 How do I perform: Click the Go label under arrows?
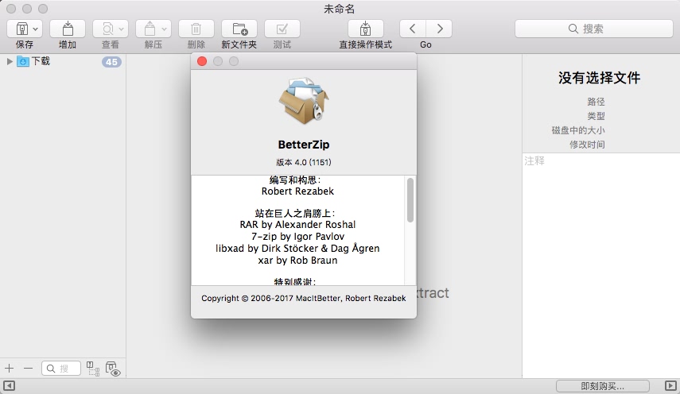pos(425,44)
